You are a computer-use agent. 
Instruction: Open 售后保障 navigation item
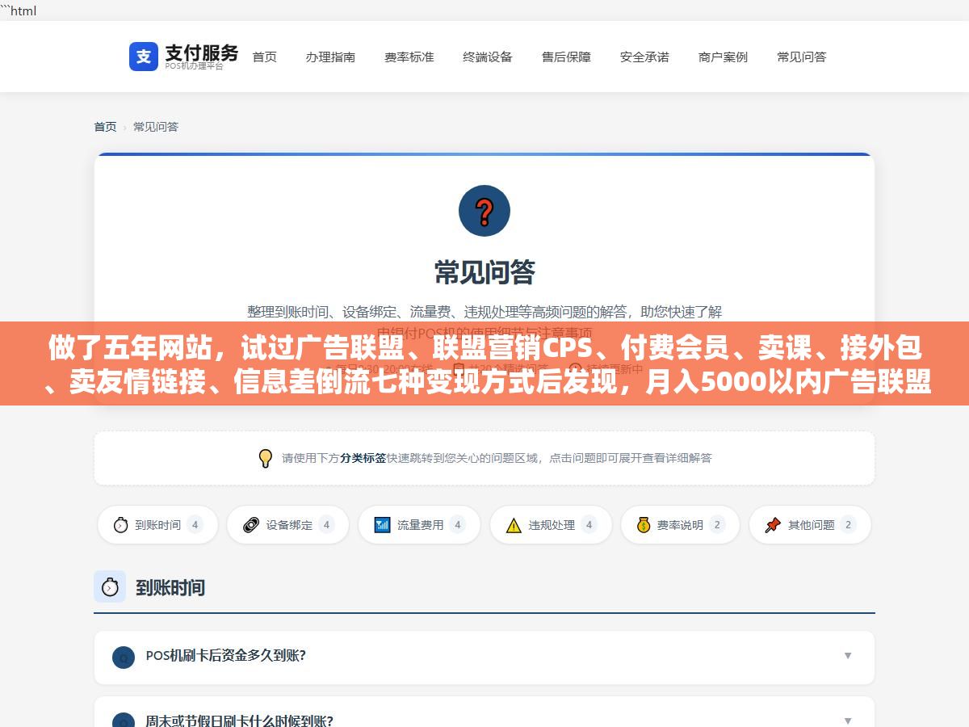(x=566, y=57)
